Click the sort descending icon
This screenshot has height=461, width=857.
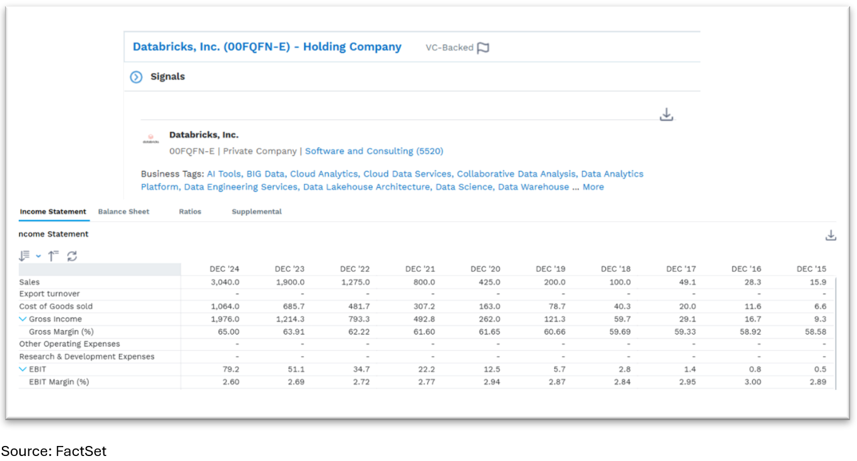[x=24, y=256]
